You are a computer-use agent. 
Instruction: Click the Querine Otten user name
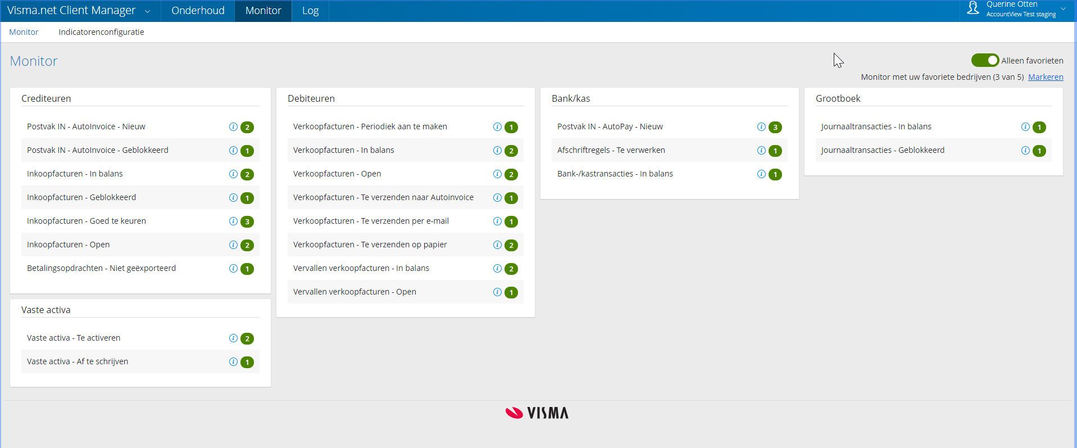(x=1012, y=4)
